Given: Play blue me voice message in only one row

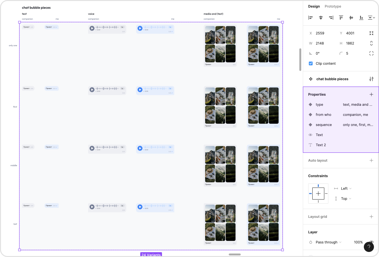Looking at the screenshot, I should tap(140, 28).
